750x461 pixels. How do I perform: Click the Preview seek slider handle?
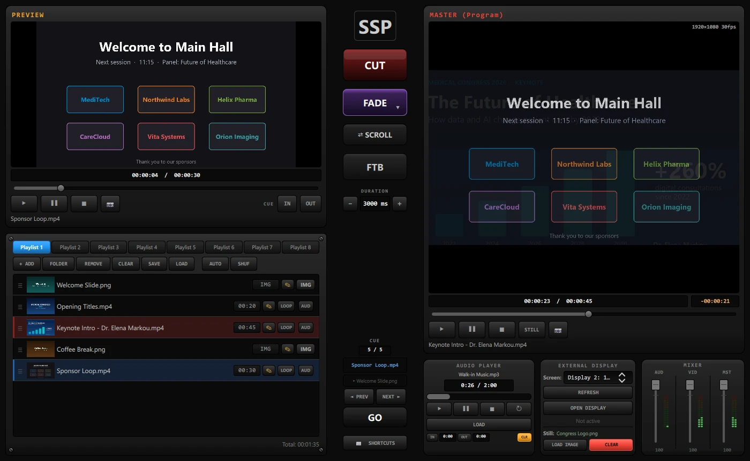pyautogui.click(x=61, y=188)
